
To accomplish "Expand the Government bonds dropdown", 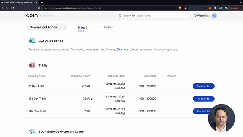I will tap(47, 27).
